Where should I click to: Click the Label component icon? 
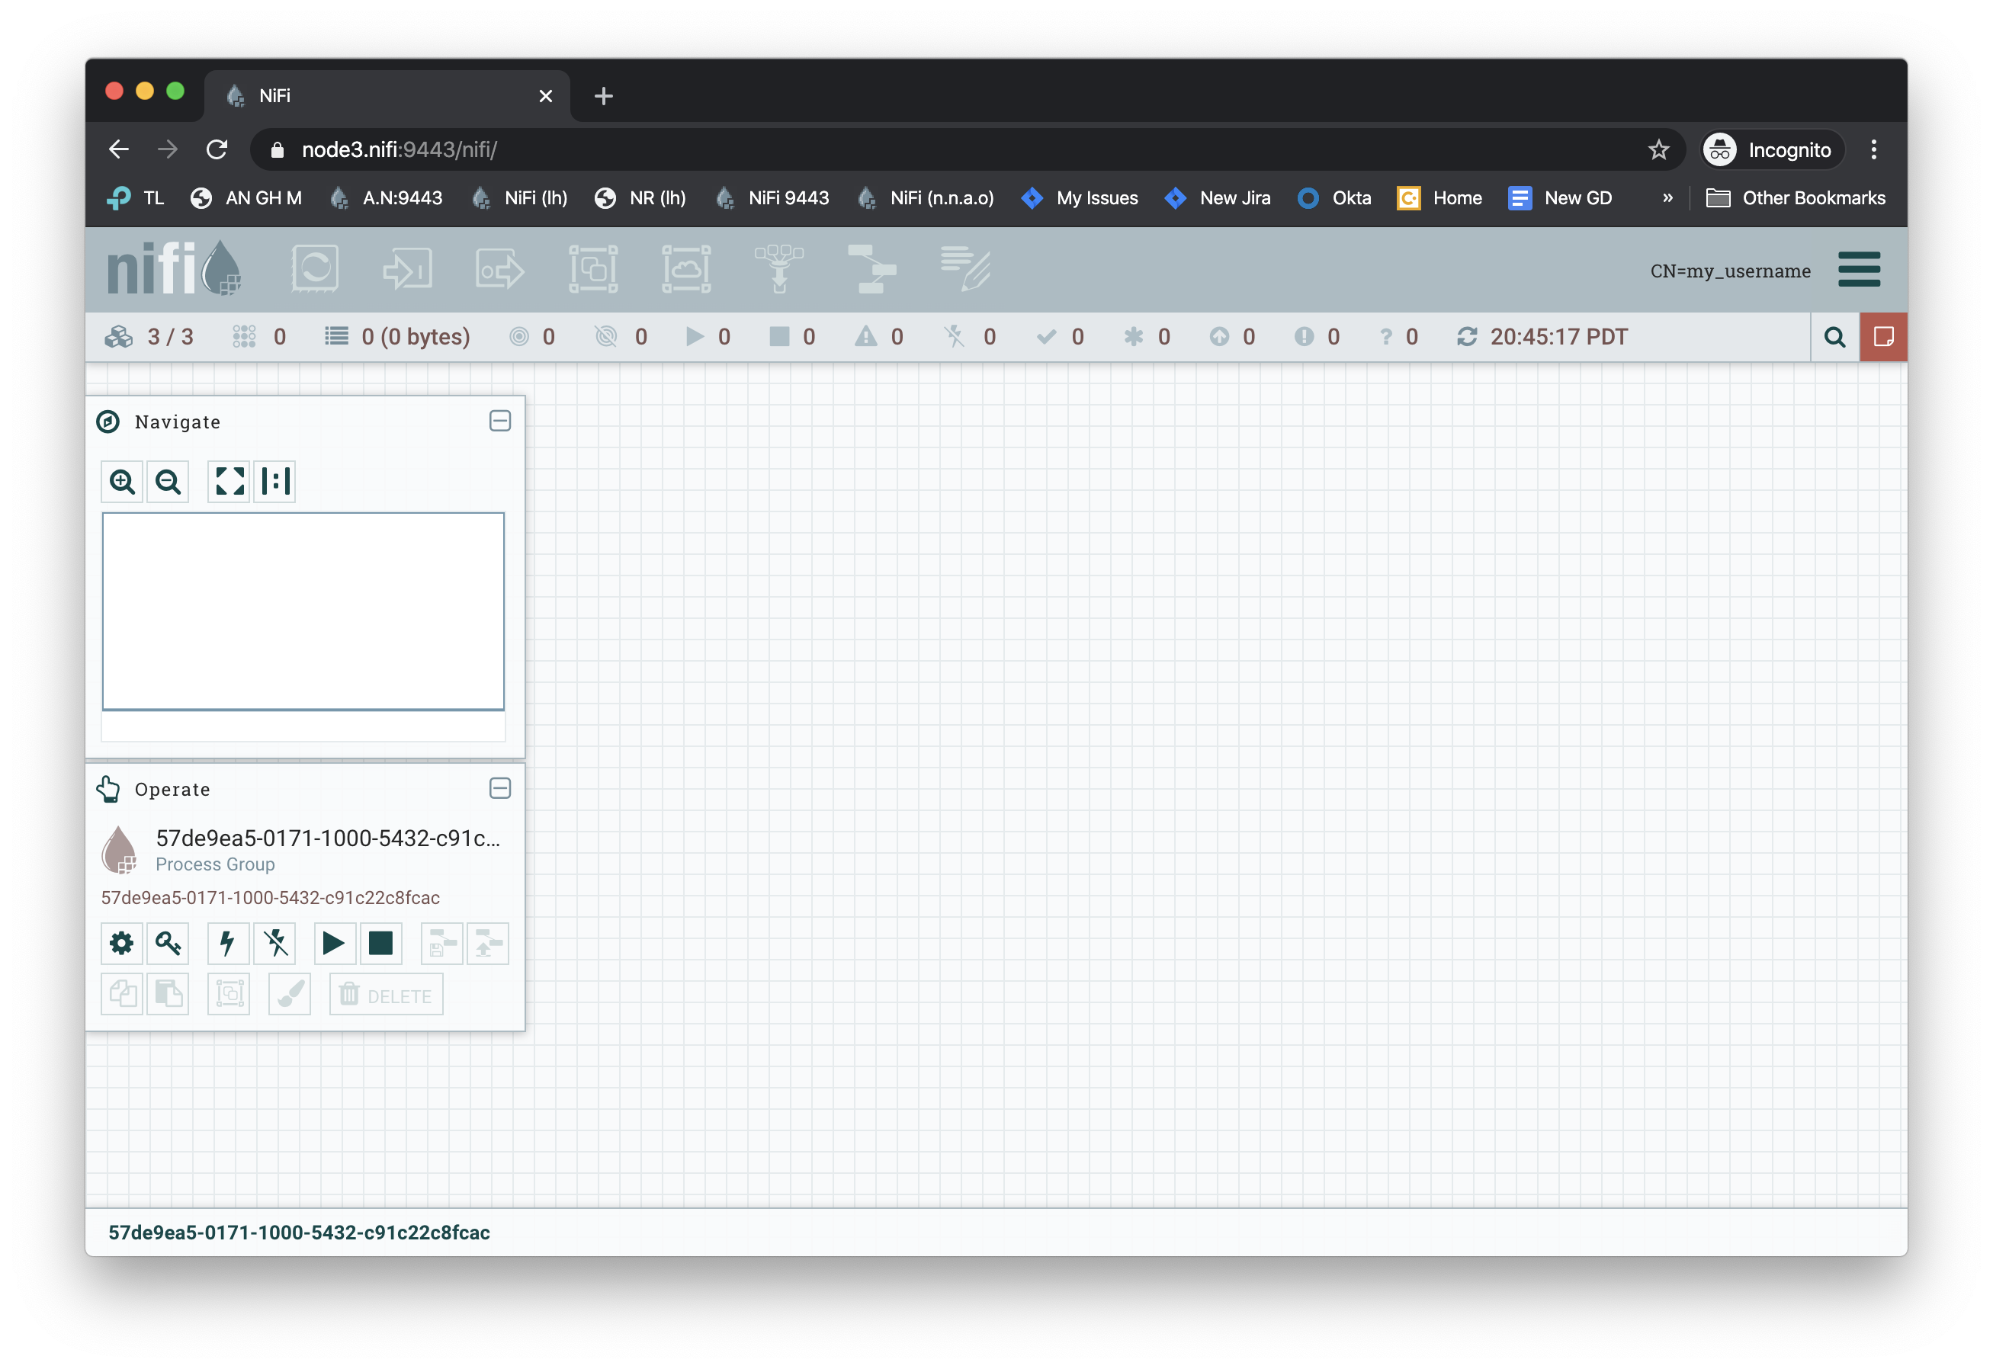point(964,269)
